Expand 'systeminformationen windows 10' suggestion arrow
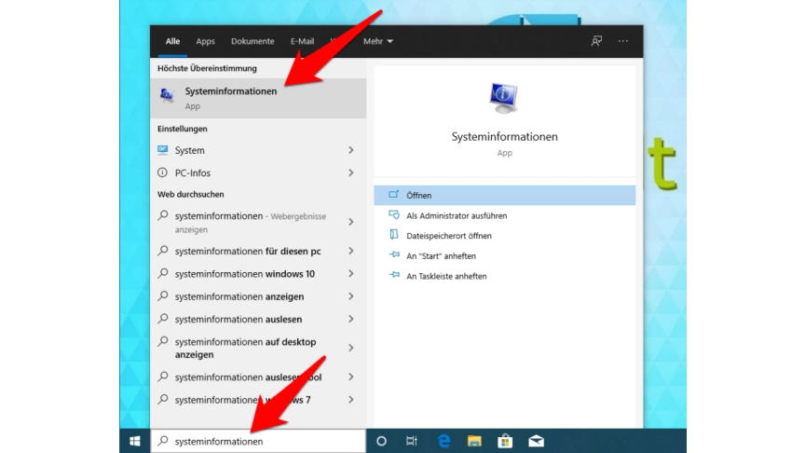 pyautogui.click(x=351, y=274)
